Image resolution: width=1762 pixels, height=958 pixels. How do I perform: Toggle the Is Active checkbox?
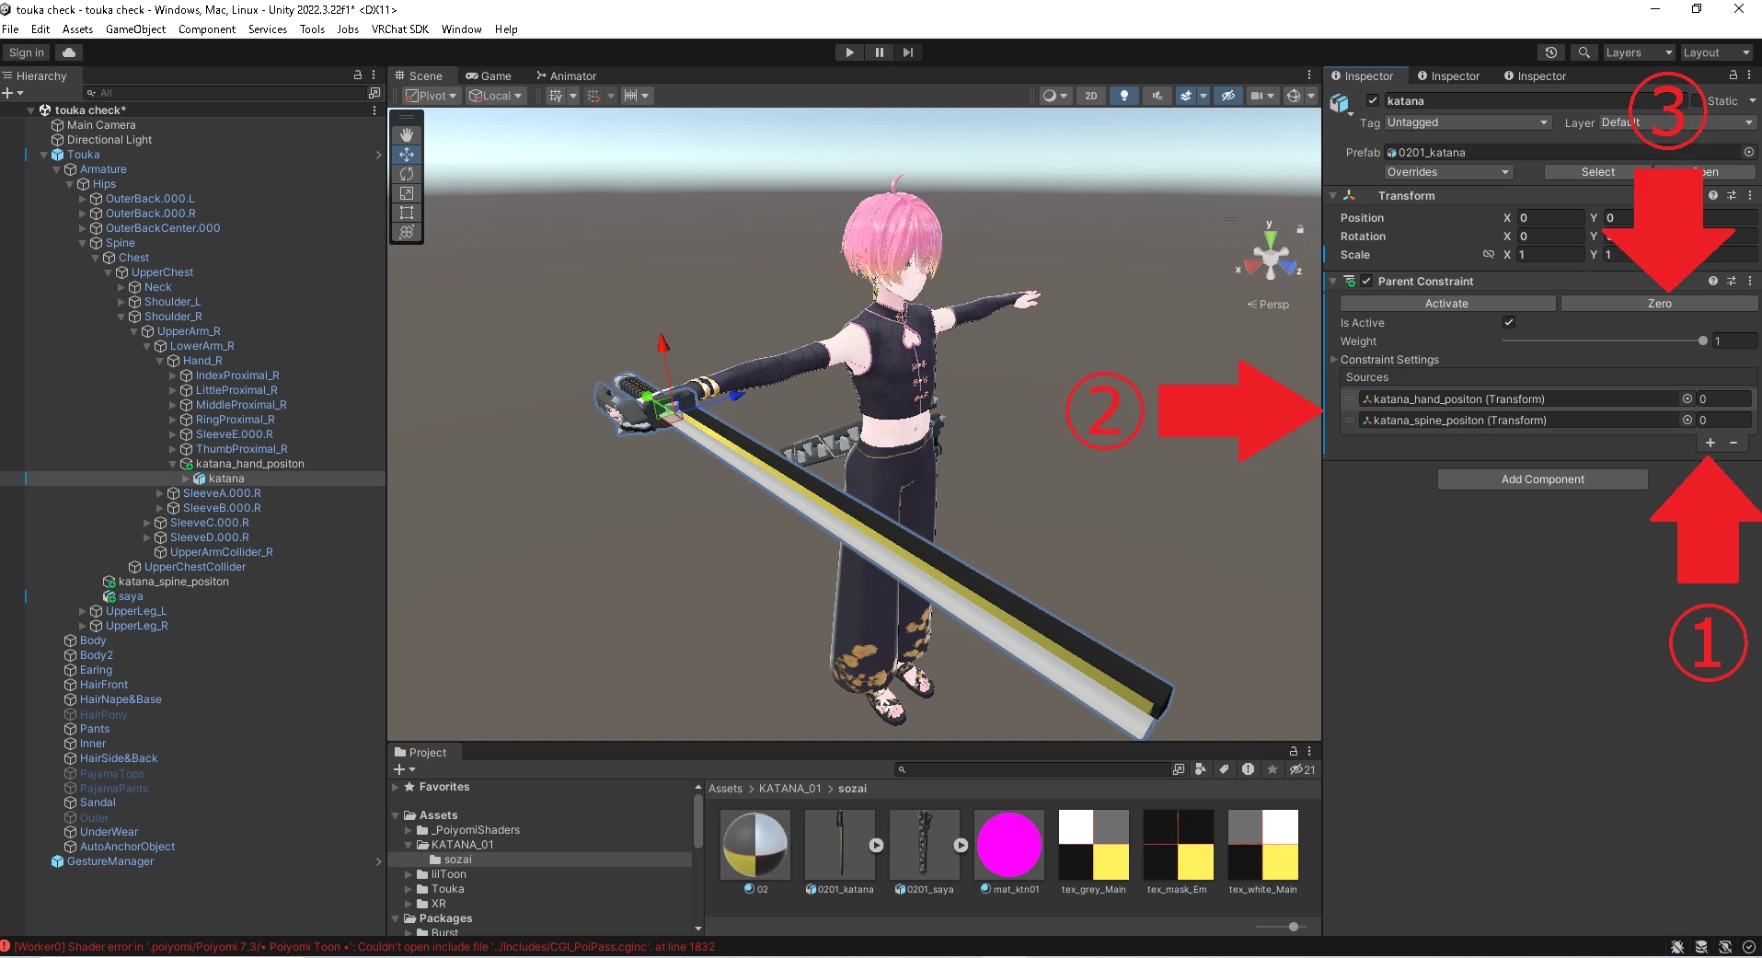[1508, 323]
